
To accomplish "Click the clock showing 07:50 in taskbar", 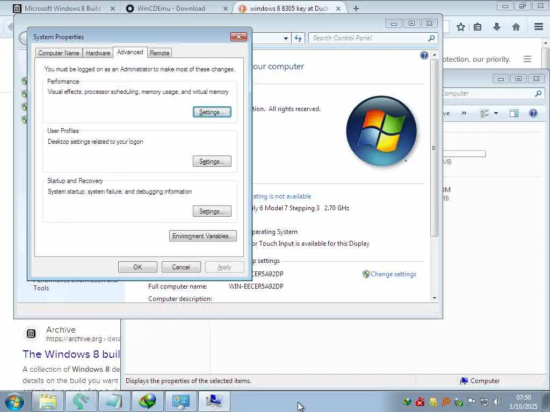I will (523, 398).
